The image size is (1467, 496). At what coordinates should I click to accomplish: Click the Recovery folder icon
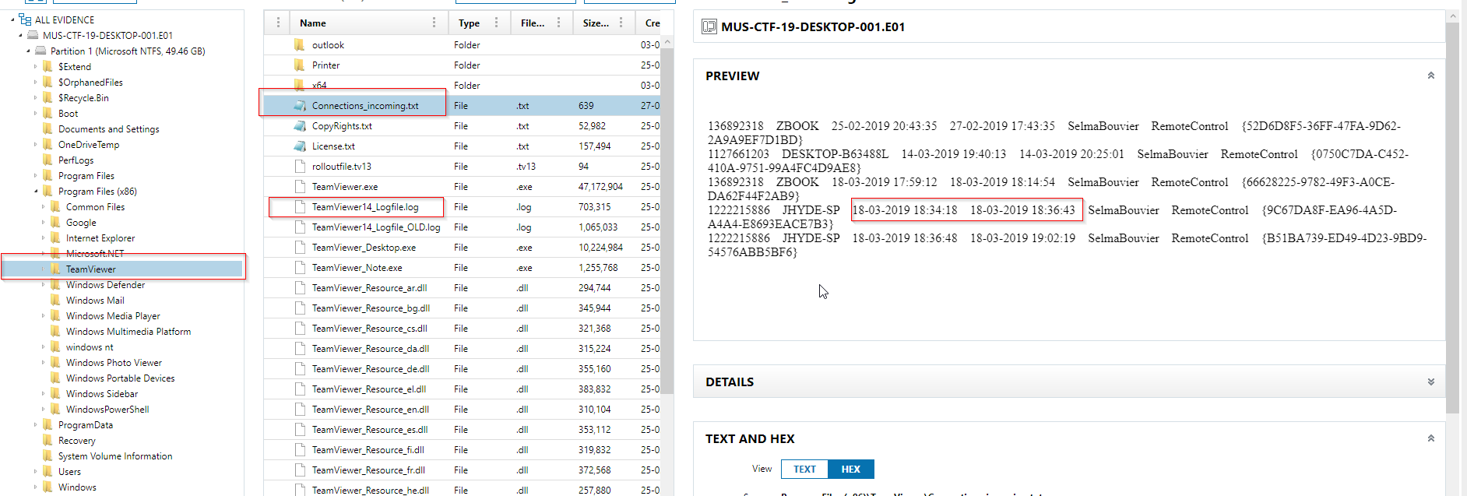click(48, 440)
